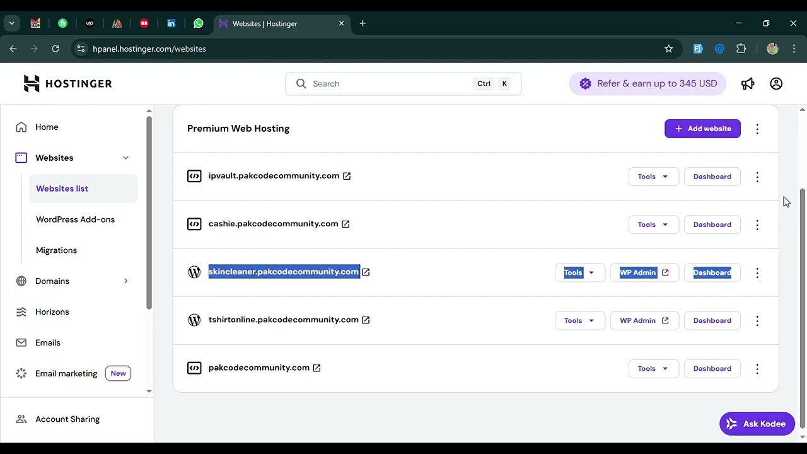Open Premium Web Hosting three-dot menu
This screenshot has width=807, height=454.
click(757, 129)
